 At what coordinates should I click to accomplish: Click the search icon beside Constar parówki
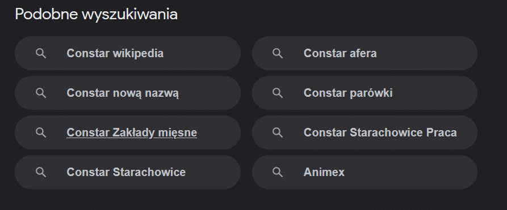[278, 93]
